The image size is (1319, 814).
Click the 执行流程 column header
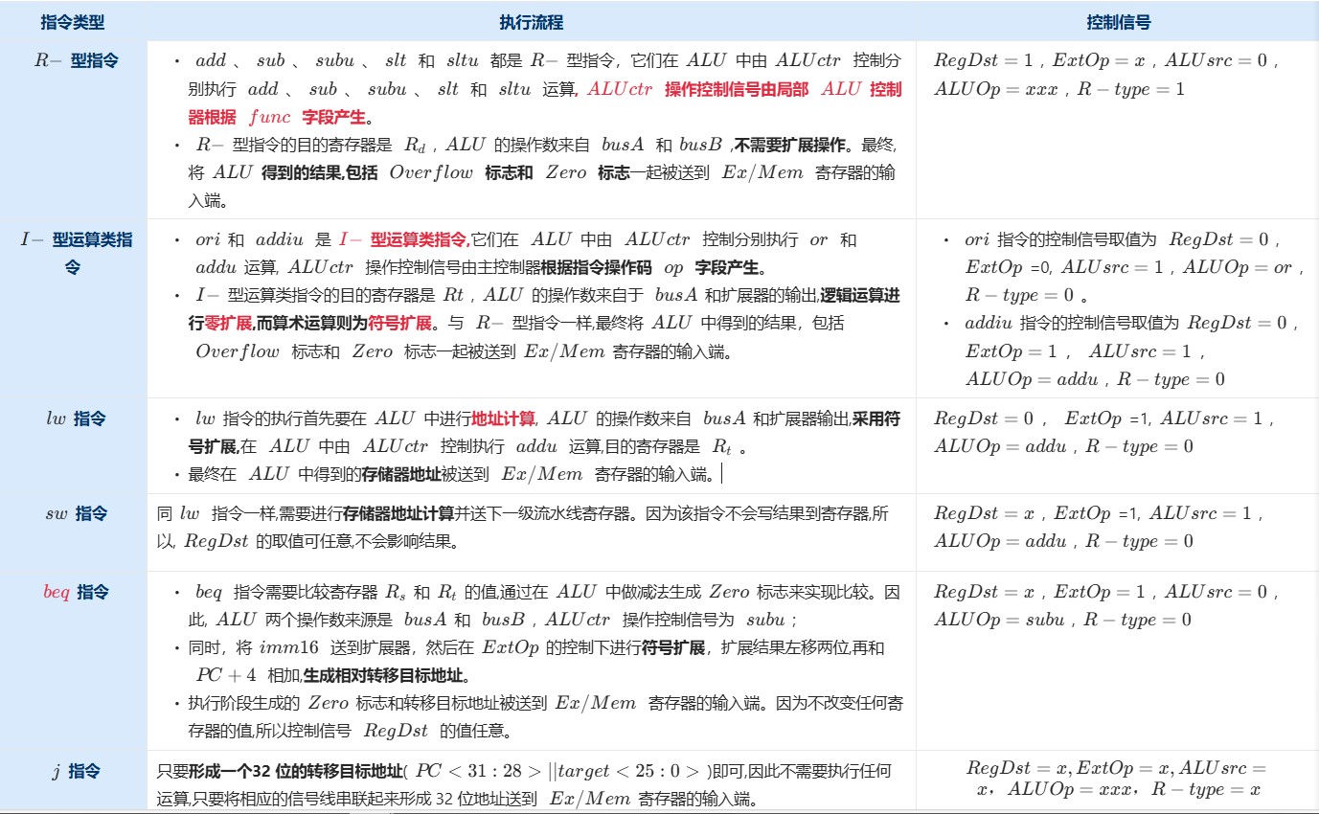point(531,22)
